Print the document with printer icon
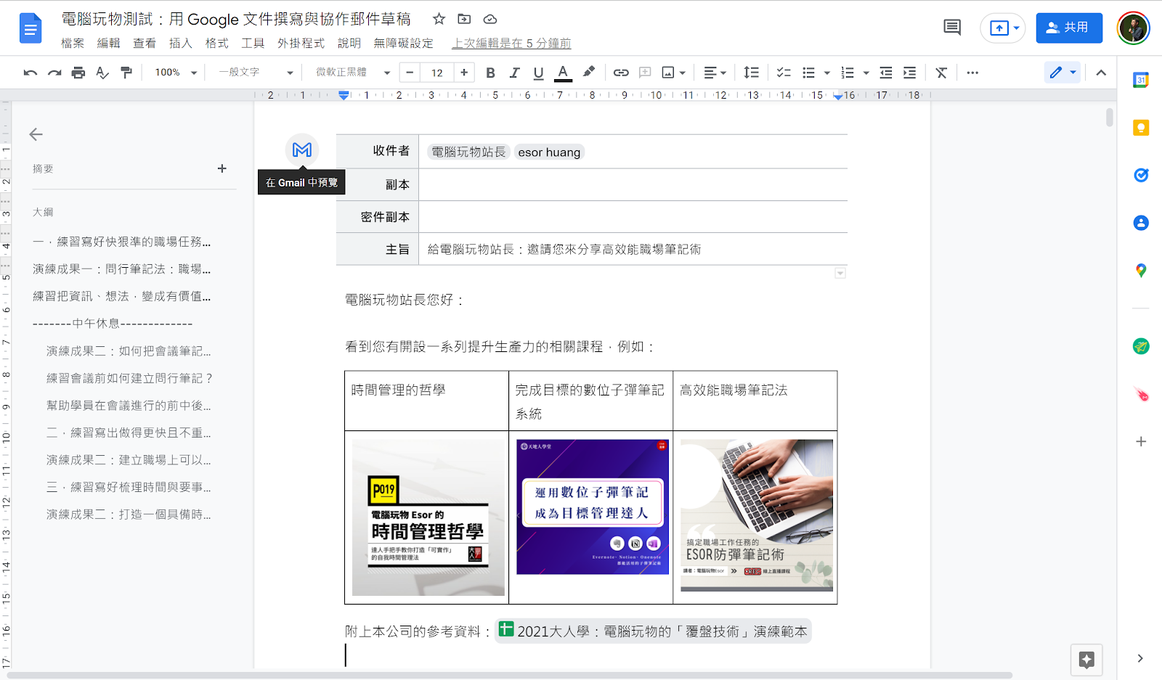Screen dimensions: 1162x680 click(78, 73)
